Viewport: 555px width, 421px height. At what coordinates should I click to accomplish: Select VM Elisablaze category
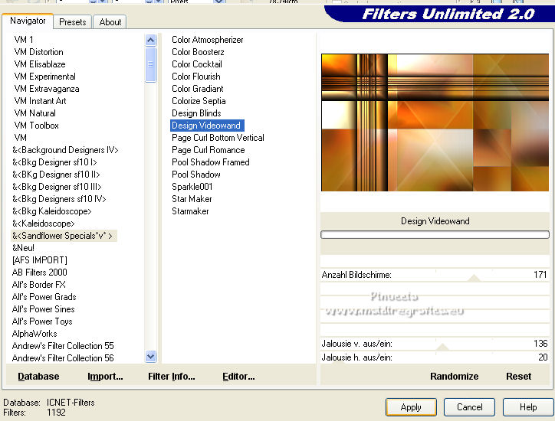(40, 64)
